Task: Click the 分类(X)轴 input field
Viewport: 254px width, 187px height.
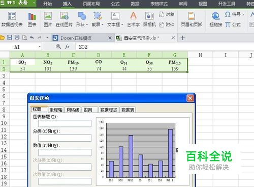Action: [x=65, y=138]
